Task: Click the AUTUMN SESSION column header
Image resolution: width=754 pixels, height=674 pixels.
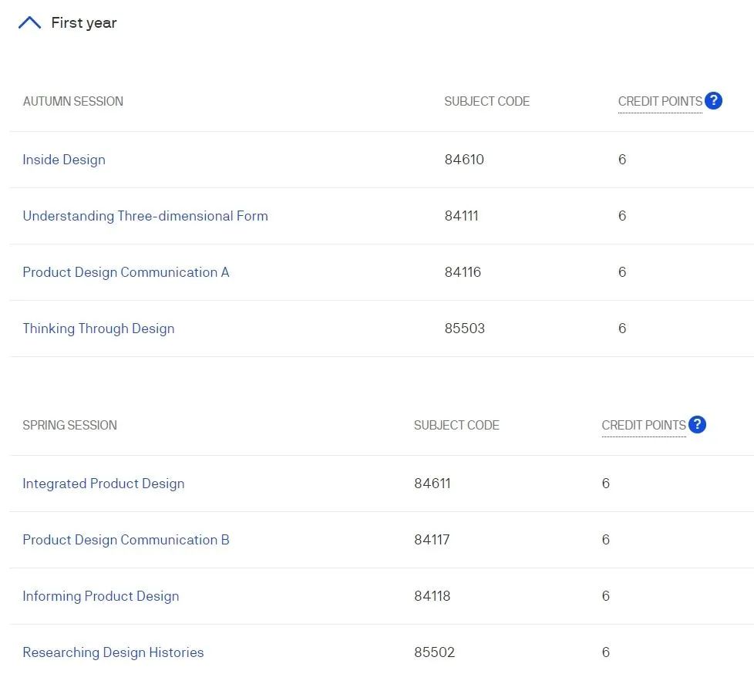Action: click(73, 102)
